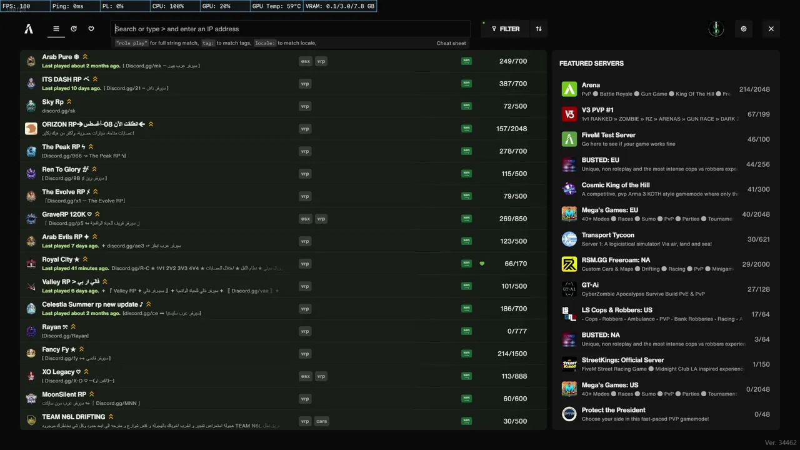Click the vrp tag on Arab Pure
Image resolution: width=800 pixels, height=450 pixels.
point(321,61)
